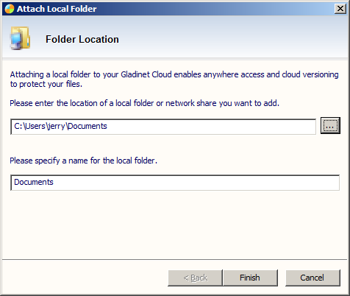Go to the previous step with Back

(195, 278)
